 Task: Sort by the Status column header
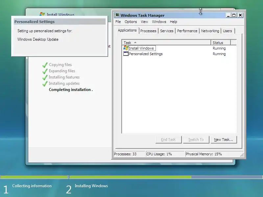tap(221, 43)
